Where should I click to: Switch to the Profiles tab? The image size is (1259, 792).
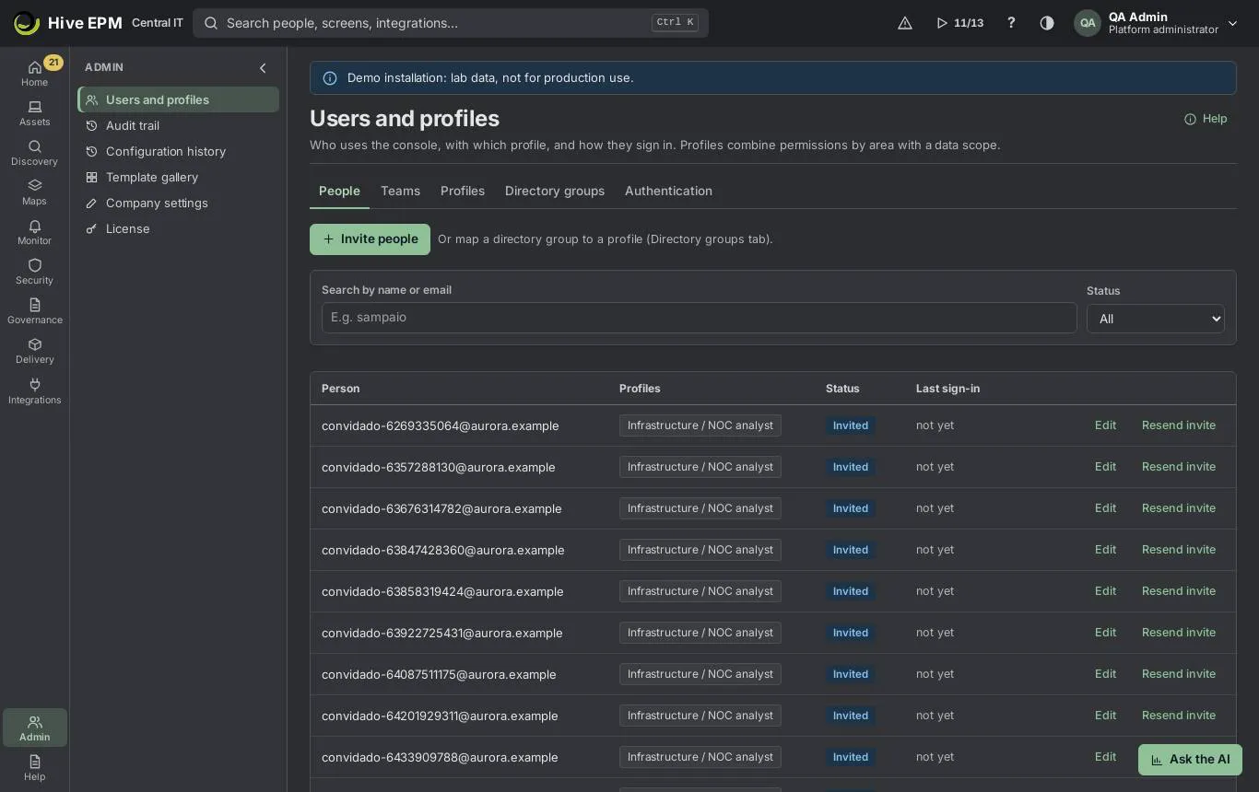(x=463, y=191)
